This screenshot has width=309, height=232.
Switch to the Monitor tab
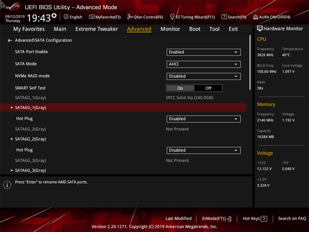coord(170,29)
